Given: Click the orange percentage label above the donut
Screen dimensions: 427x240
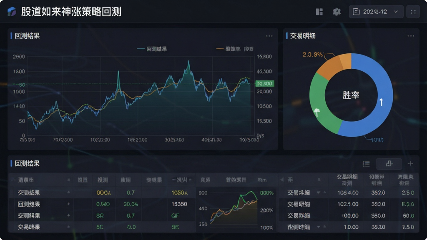Looking at the screenshot, I should (313, 55).
